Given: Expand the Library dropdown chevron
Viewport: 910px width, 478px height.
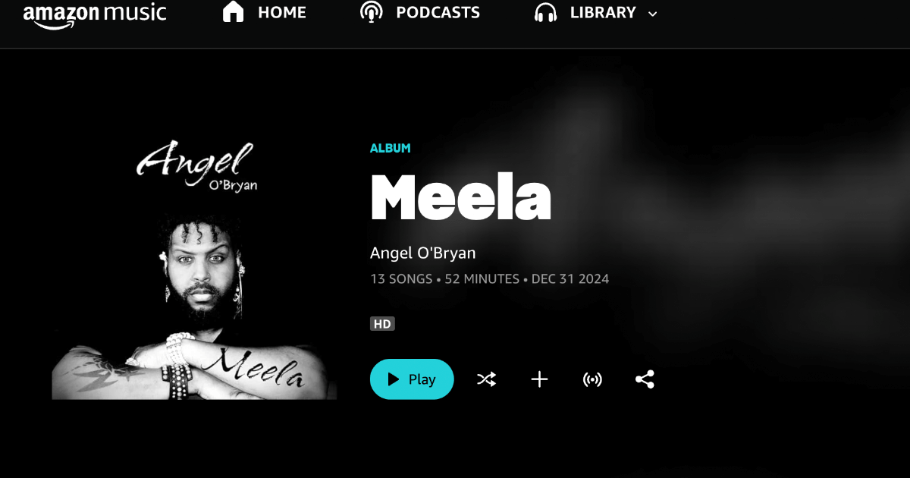Looking at the screenshot, I should (x=653, y=14).
